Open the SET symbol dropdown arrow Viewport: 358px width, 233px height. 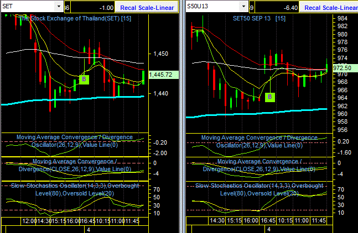point(59,7)
